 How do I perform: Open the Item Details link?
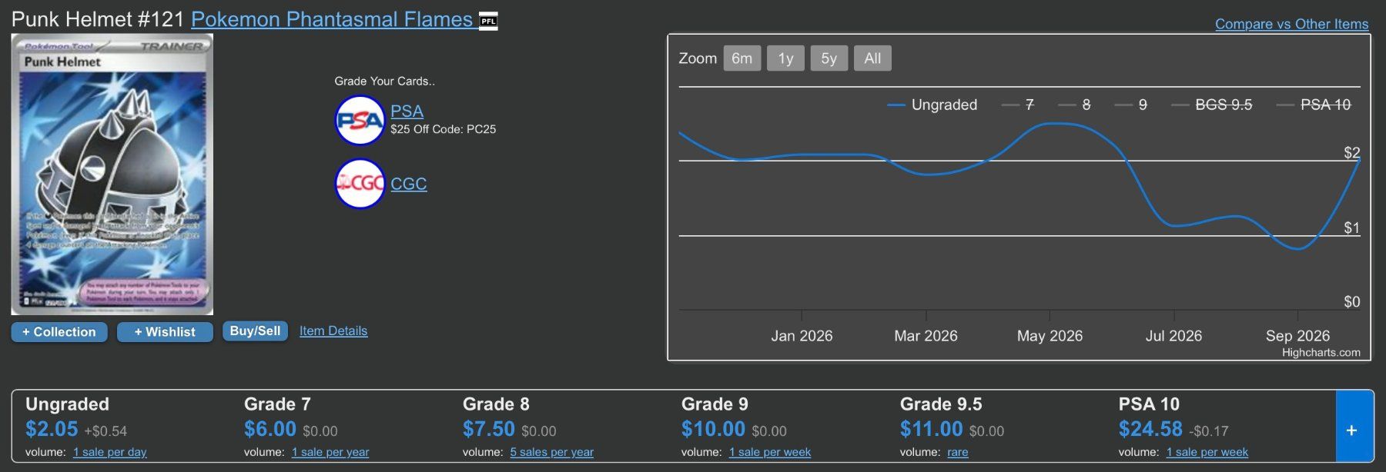click(x=333, y=331)
